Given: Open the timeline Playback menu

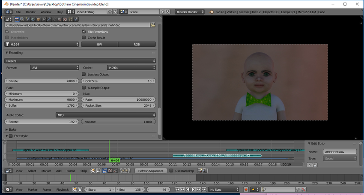Looking at the screenshot, I should [x=63, y=189].
